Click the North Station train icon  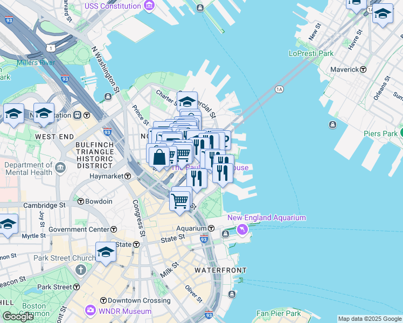click(78, 115)
